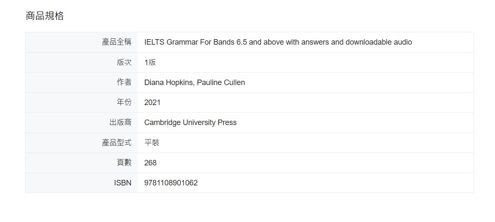
Task: Click the year value 2021
Action: point(152,102)
